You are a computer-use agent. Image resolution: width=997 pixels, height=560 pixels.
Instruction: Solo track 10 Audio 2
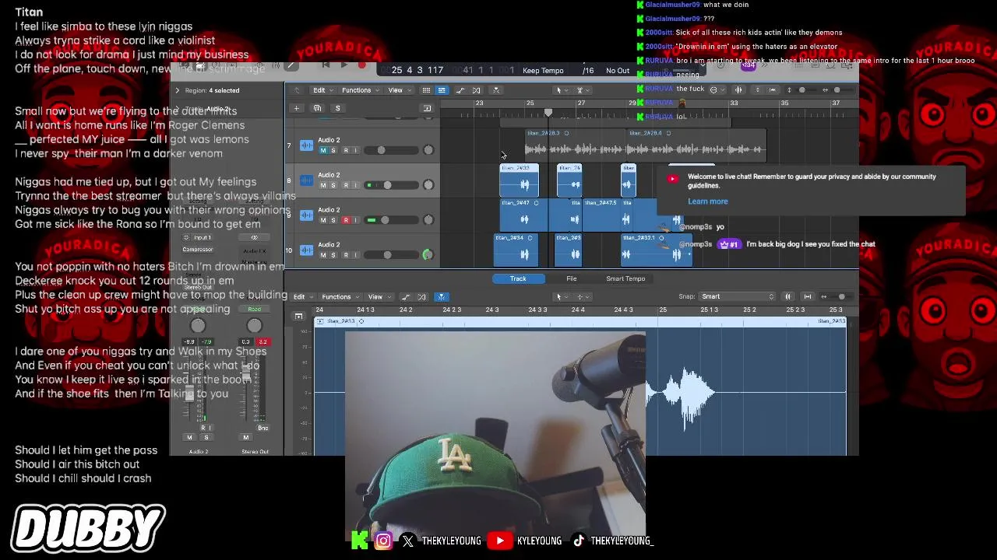point(333,255)
